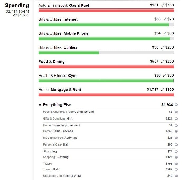Click plus icon beside Shopping Clothing $123
This screenshot has width=182, height=180.
(x=176, y=157)
